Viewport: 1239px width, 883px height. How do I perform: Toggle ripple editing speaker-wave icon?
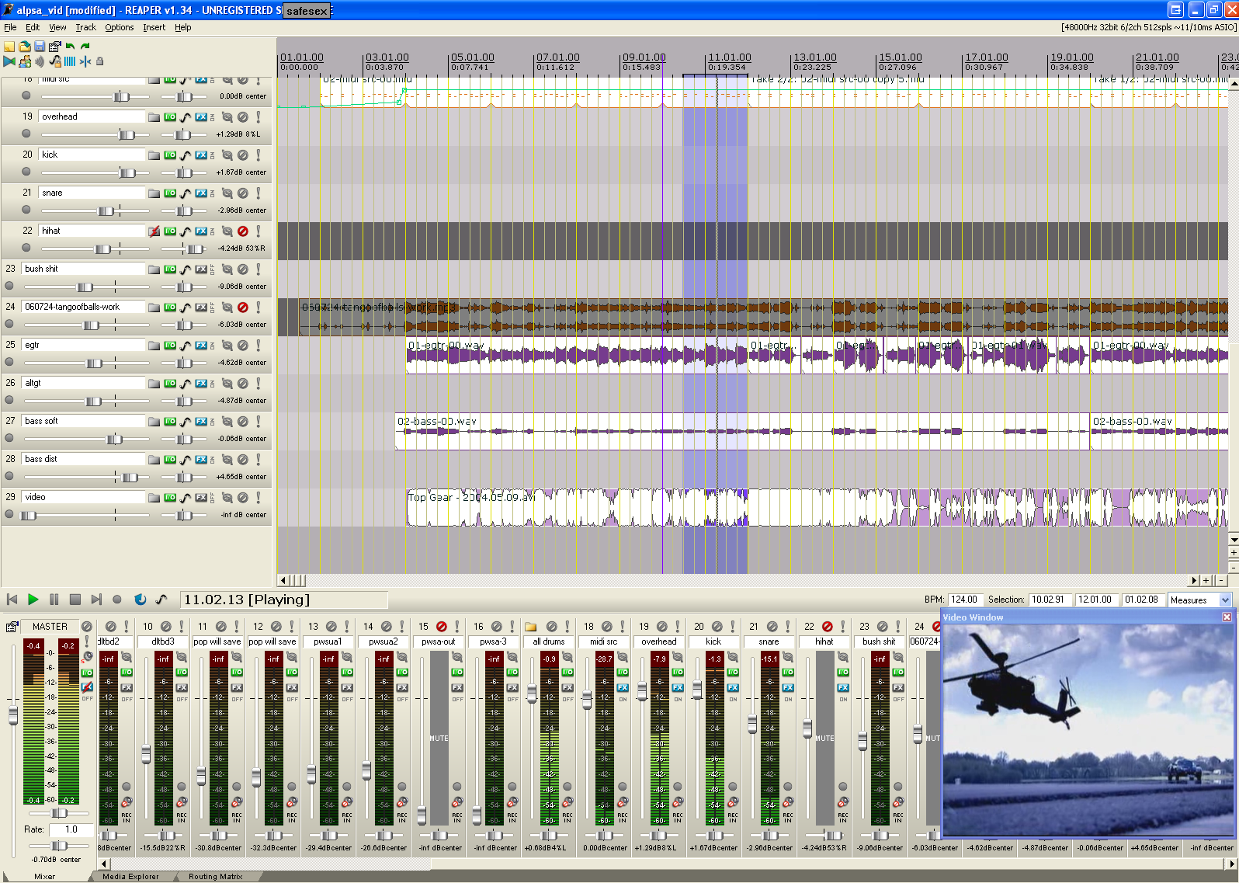pos(40,61)
